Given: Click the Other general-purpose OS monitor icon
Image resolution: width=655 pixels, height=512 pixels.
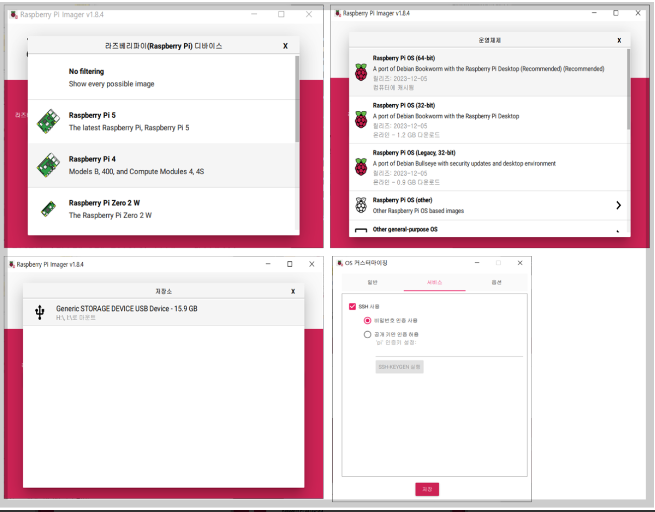Looking at the screenshot, I should pos(361,230).
